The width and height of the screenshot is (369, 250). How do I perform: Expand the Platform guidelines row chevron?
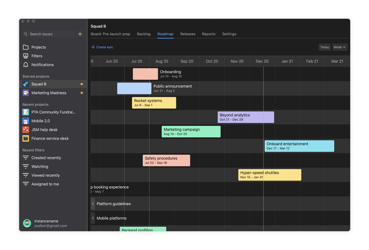click(93, 204)
